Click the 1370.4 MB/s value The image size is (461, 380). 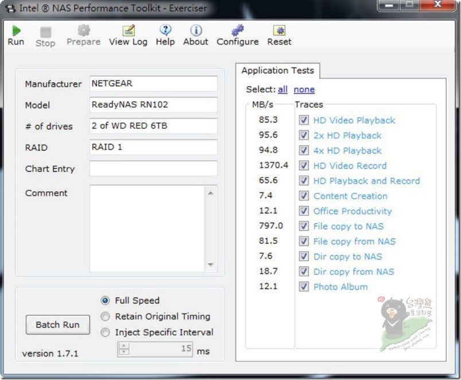[x=274, y=165]
